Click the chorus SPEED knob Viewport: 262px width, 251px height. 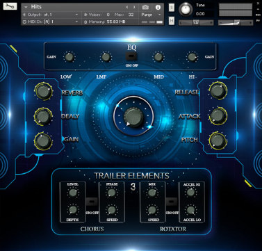[112, 210]
